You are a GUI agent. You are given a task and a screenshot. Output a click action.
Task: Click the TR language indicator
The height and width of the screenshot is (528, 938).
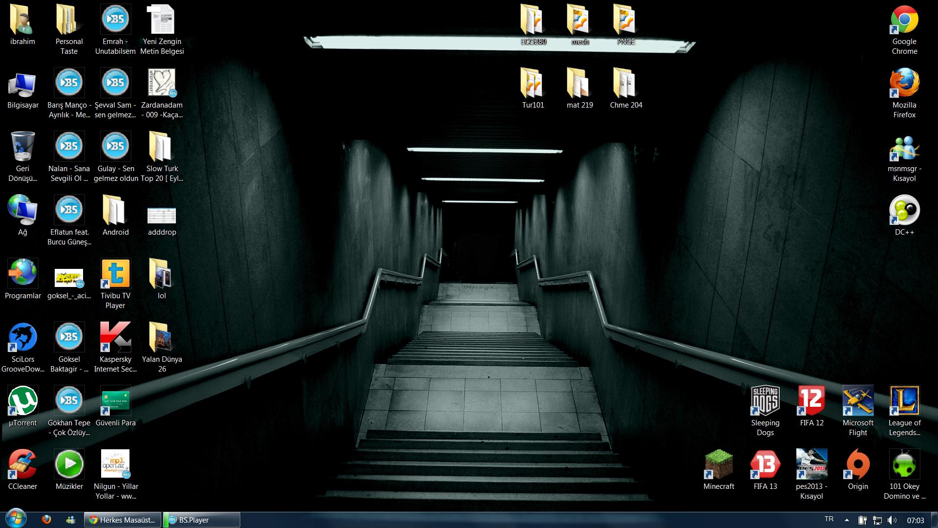[829, 519]
